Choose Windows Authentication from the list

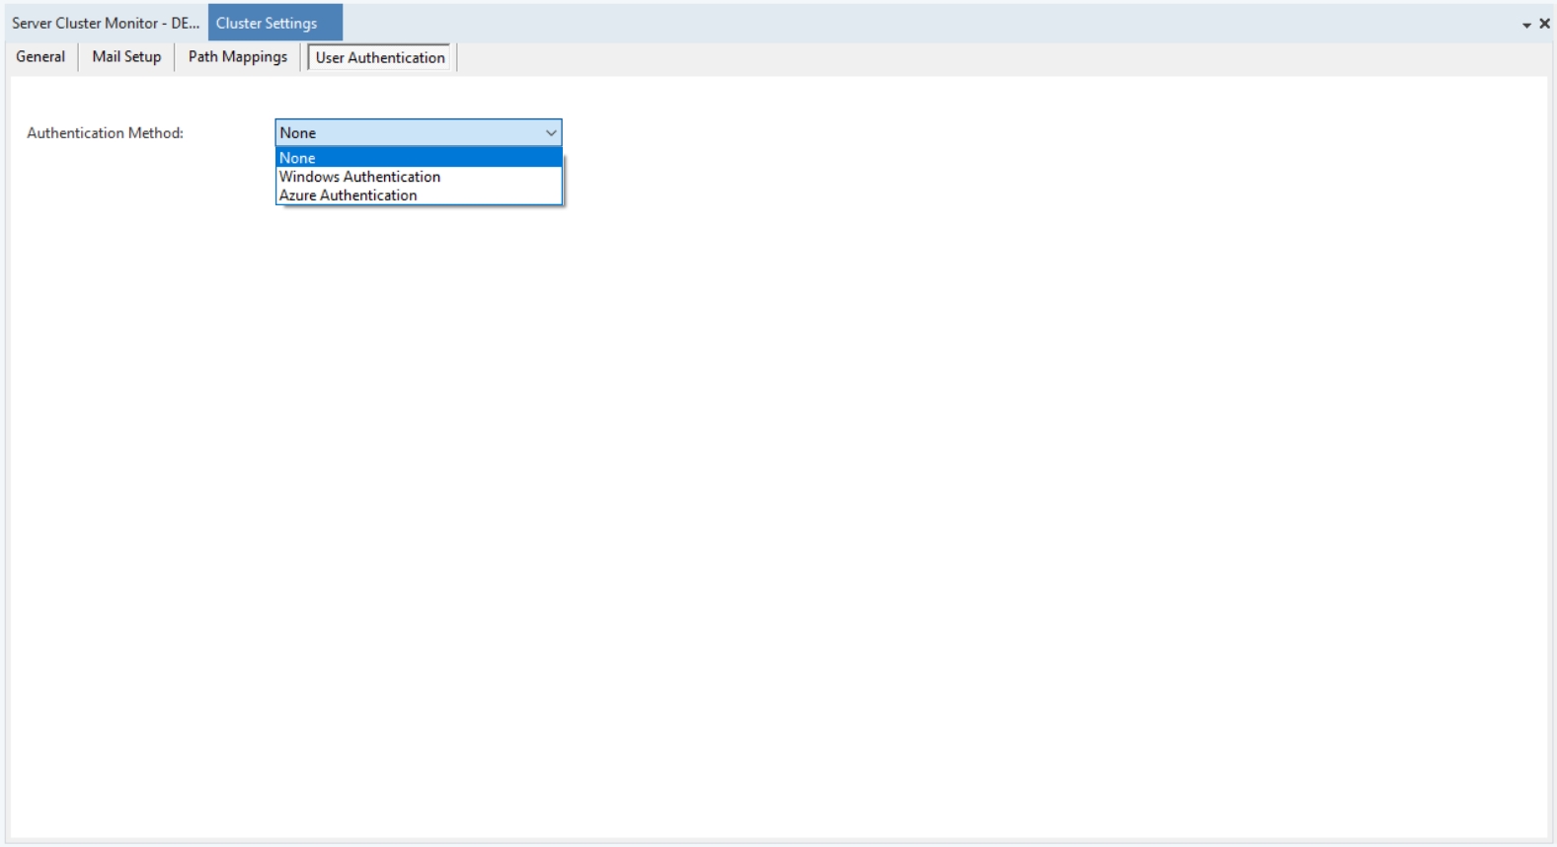(419, 177)
